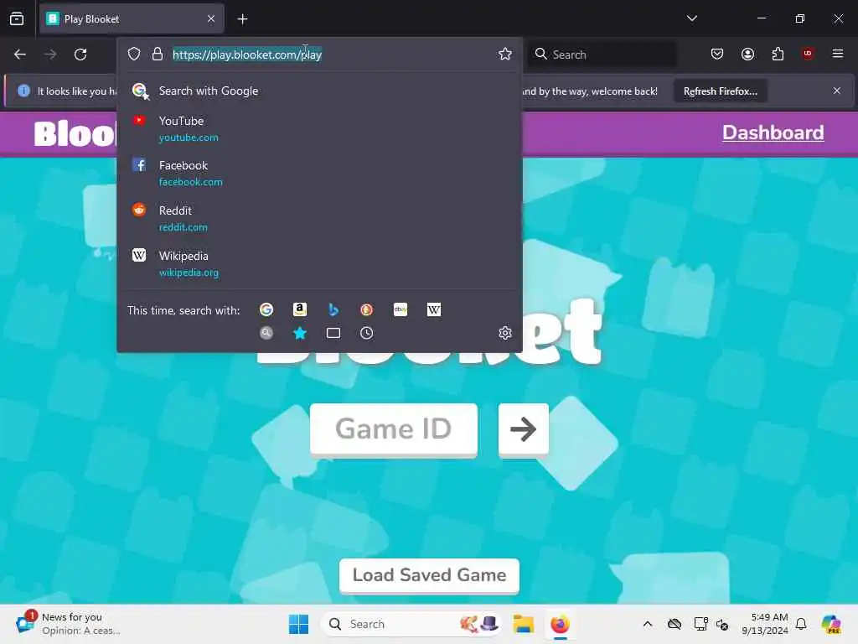The image size is (858, 644).
Task: Close the Play Blooket tab
Action: 211,18
